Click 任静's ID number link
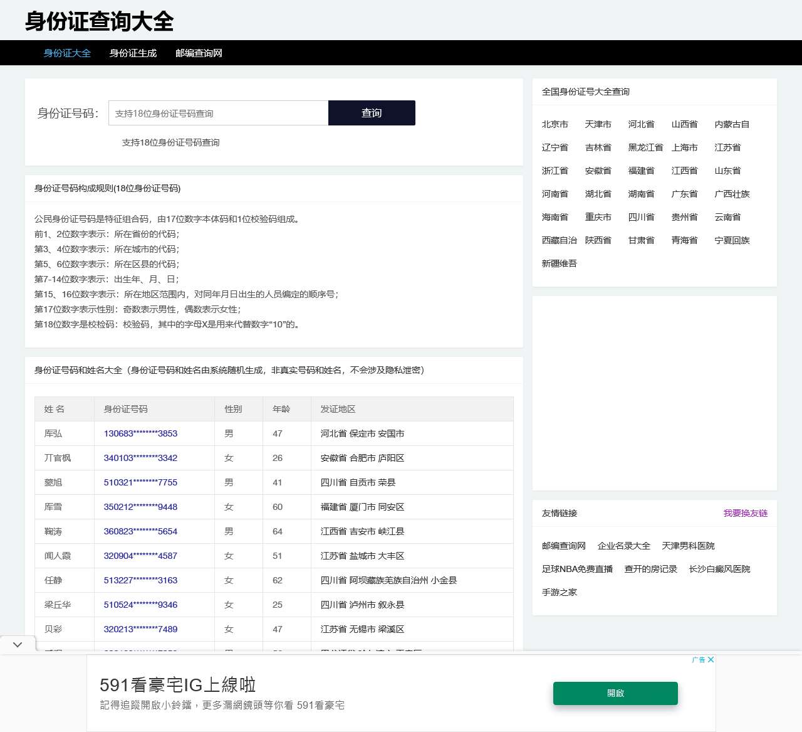The image size is (802, 732). click(x=140, y=580)
